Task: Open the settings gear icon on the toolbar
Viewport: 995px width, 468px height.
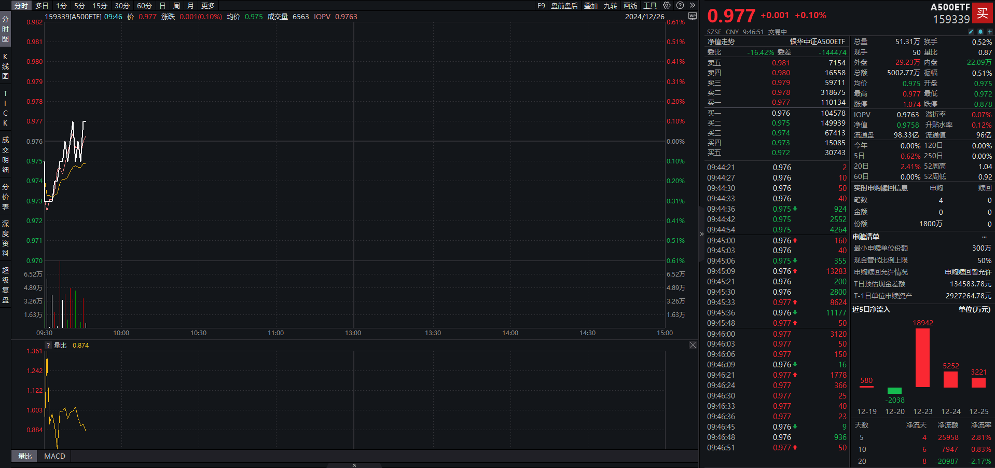Action: click(667, 6)
